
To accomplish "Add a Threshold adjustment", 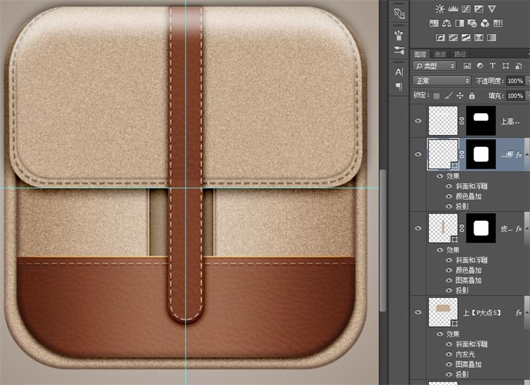I will point(466,38).
